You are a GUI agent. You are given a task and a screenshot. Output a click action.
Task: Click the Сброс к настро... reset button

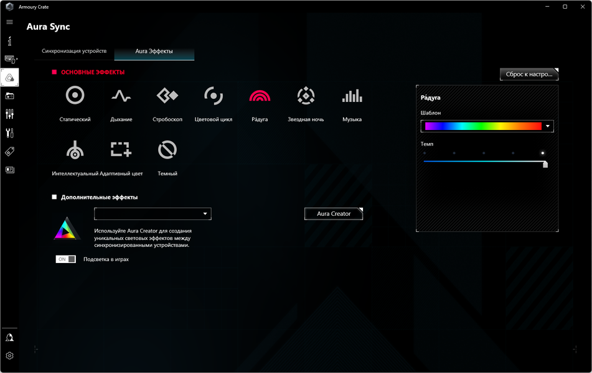point(529,75)
